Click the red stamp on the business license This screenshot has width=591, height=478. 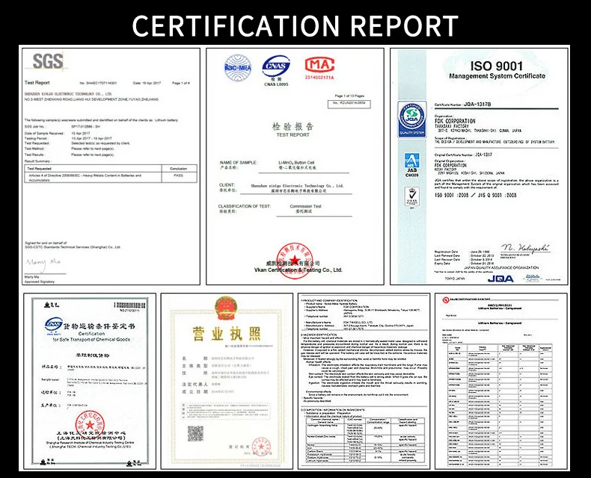click(261, 447)
